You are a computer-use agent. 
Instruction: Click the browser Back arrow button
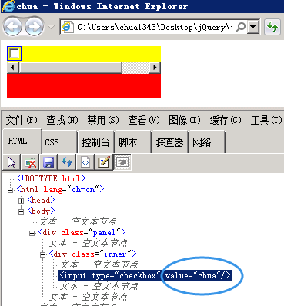point(12,26)
